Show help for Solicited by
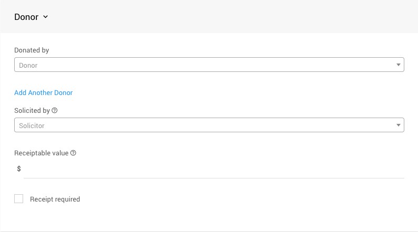The width and height of the screenshot is (418, 232). 55,111
